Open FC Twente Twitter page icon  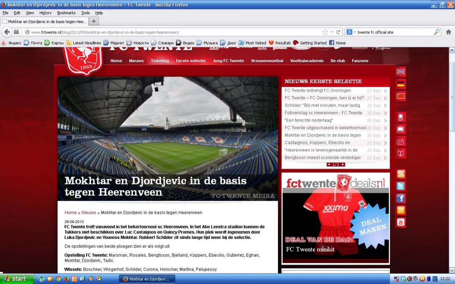click(400, 186)
